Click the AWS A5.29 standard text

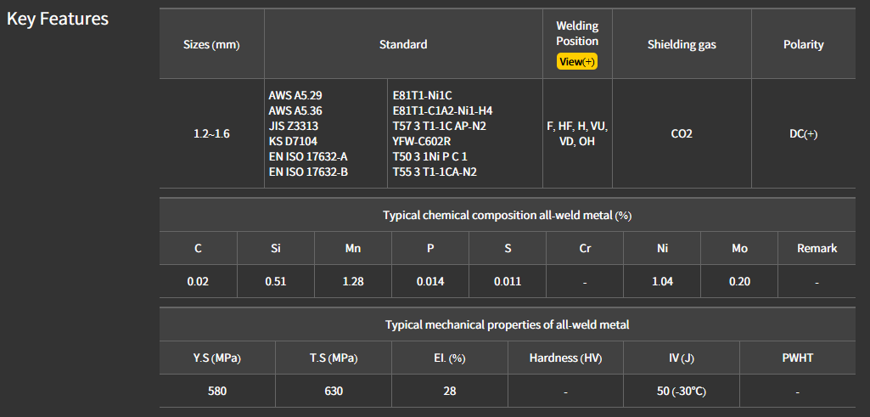coord(295,95)
